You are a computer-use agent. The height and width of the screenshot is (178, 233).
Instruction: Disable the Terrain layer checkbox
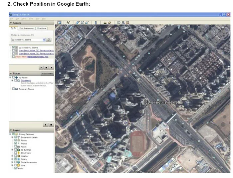[15, 168]
